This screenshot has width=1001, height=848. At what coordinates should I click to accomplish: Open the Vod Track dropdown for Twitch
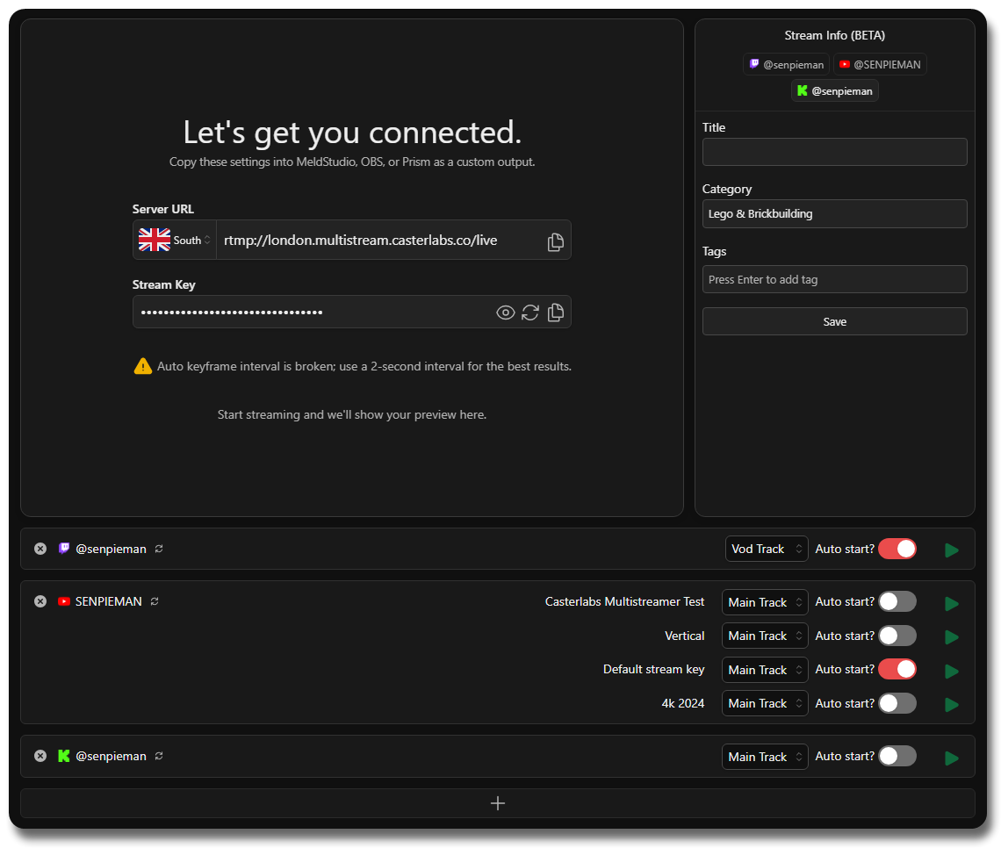[766, 548]
